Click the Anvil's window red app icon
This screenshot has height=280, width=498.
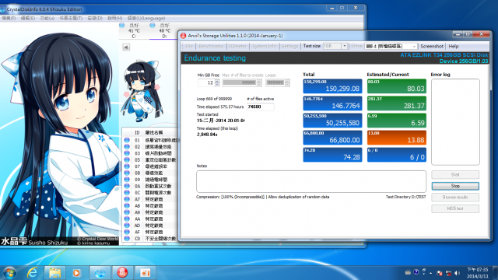[184, 36]
